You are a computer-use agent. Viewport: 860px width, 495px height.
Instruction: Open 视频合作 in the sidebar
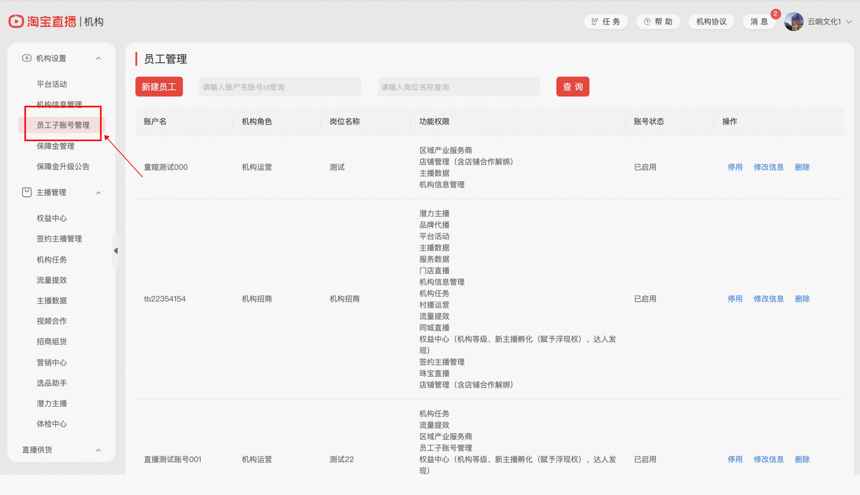(x=52, y=321)
